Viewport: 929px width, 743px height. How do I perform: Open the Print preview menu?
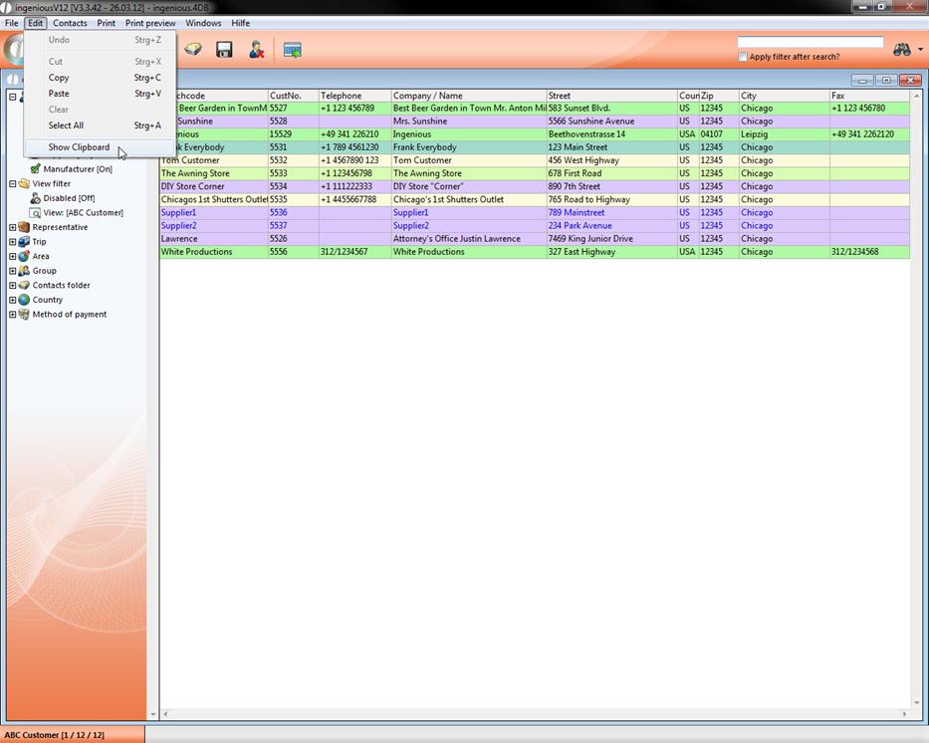[x=150, y=23]
